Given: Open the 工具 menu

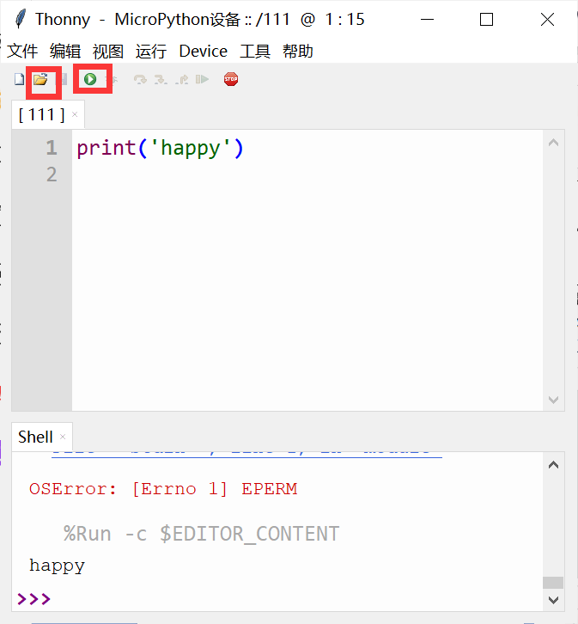Looking at the screenshot, I should click(x=255, y=52).
